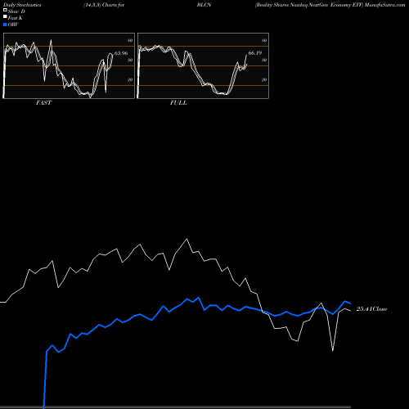
Task: Click the peak of the white price line
Action: pyautogui.click(x=187, y=239)
